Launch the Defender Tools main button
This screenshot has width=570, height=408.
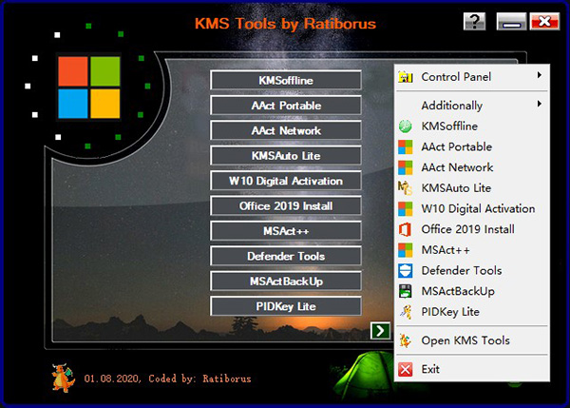pyautogui.click(x=286, y=256)
